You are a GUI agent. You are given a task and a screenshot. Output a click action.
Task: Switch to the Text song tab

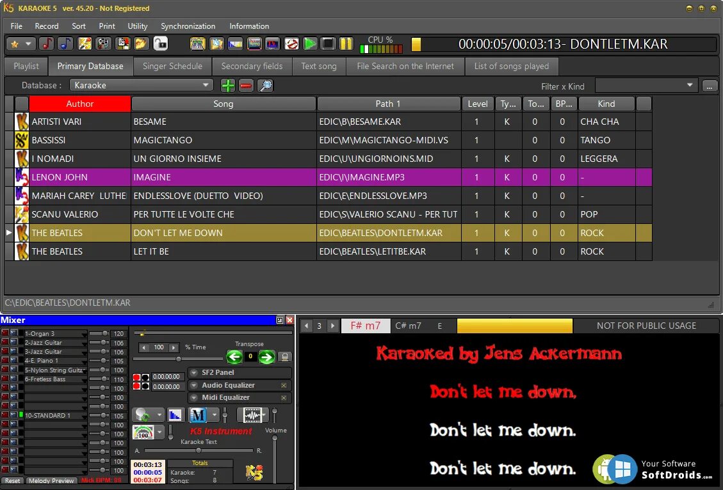(x=319, y=67)
